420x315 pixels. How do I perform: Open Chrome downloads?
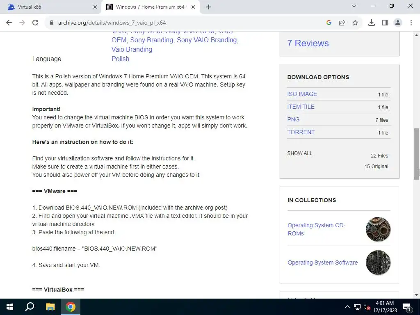point(372,23)
